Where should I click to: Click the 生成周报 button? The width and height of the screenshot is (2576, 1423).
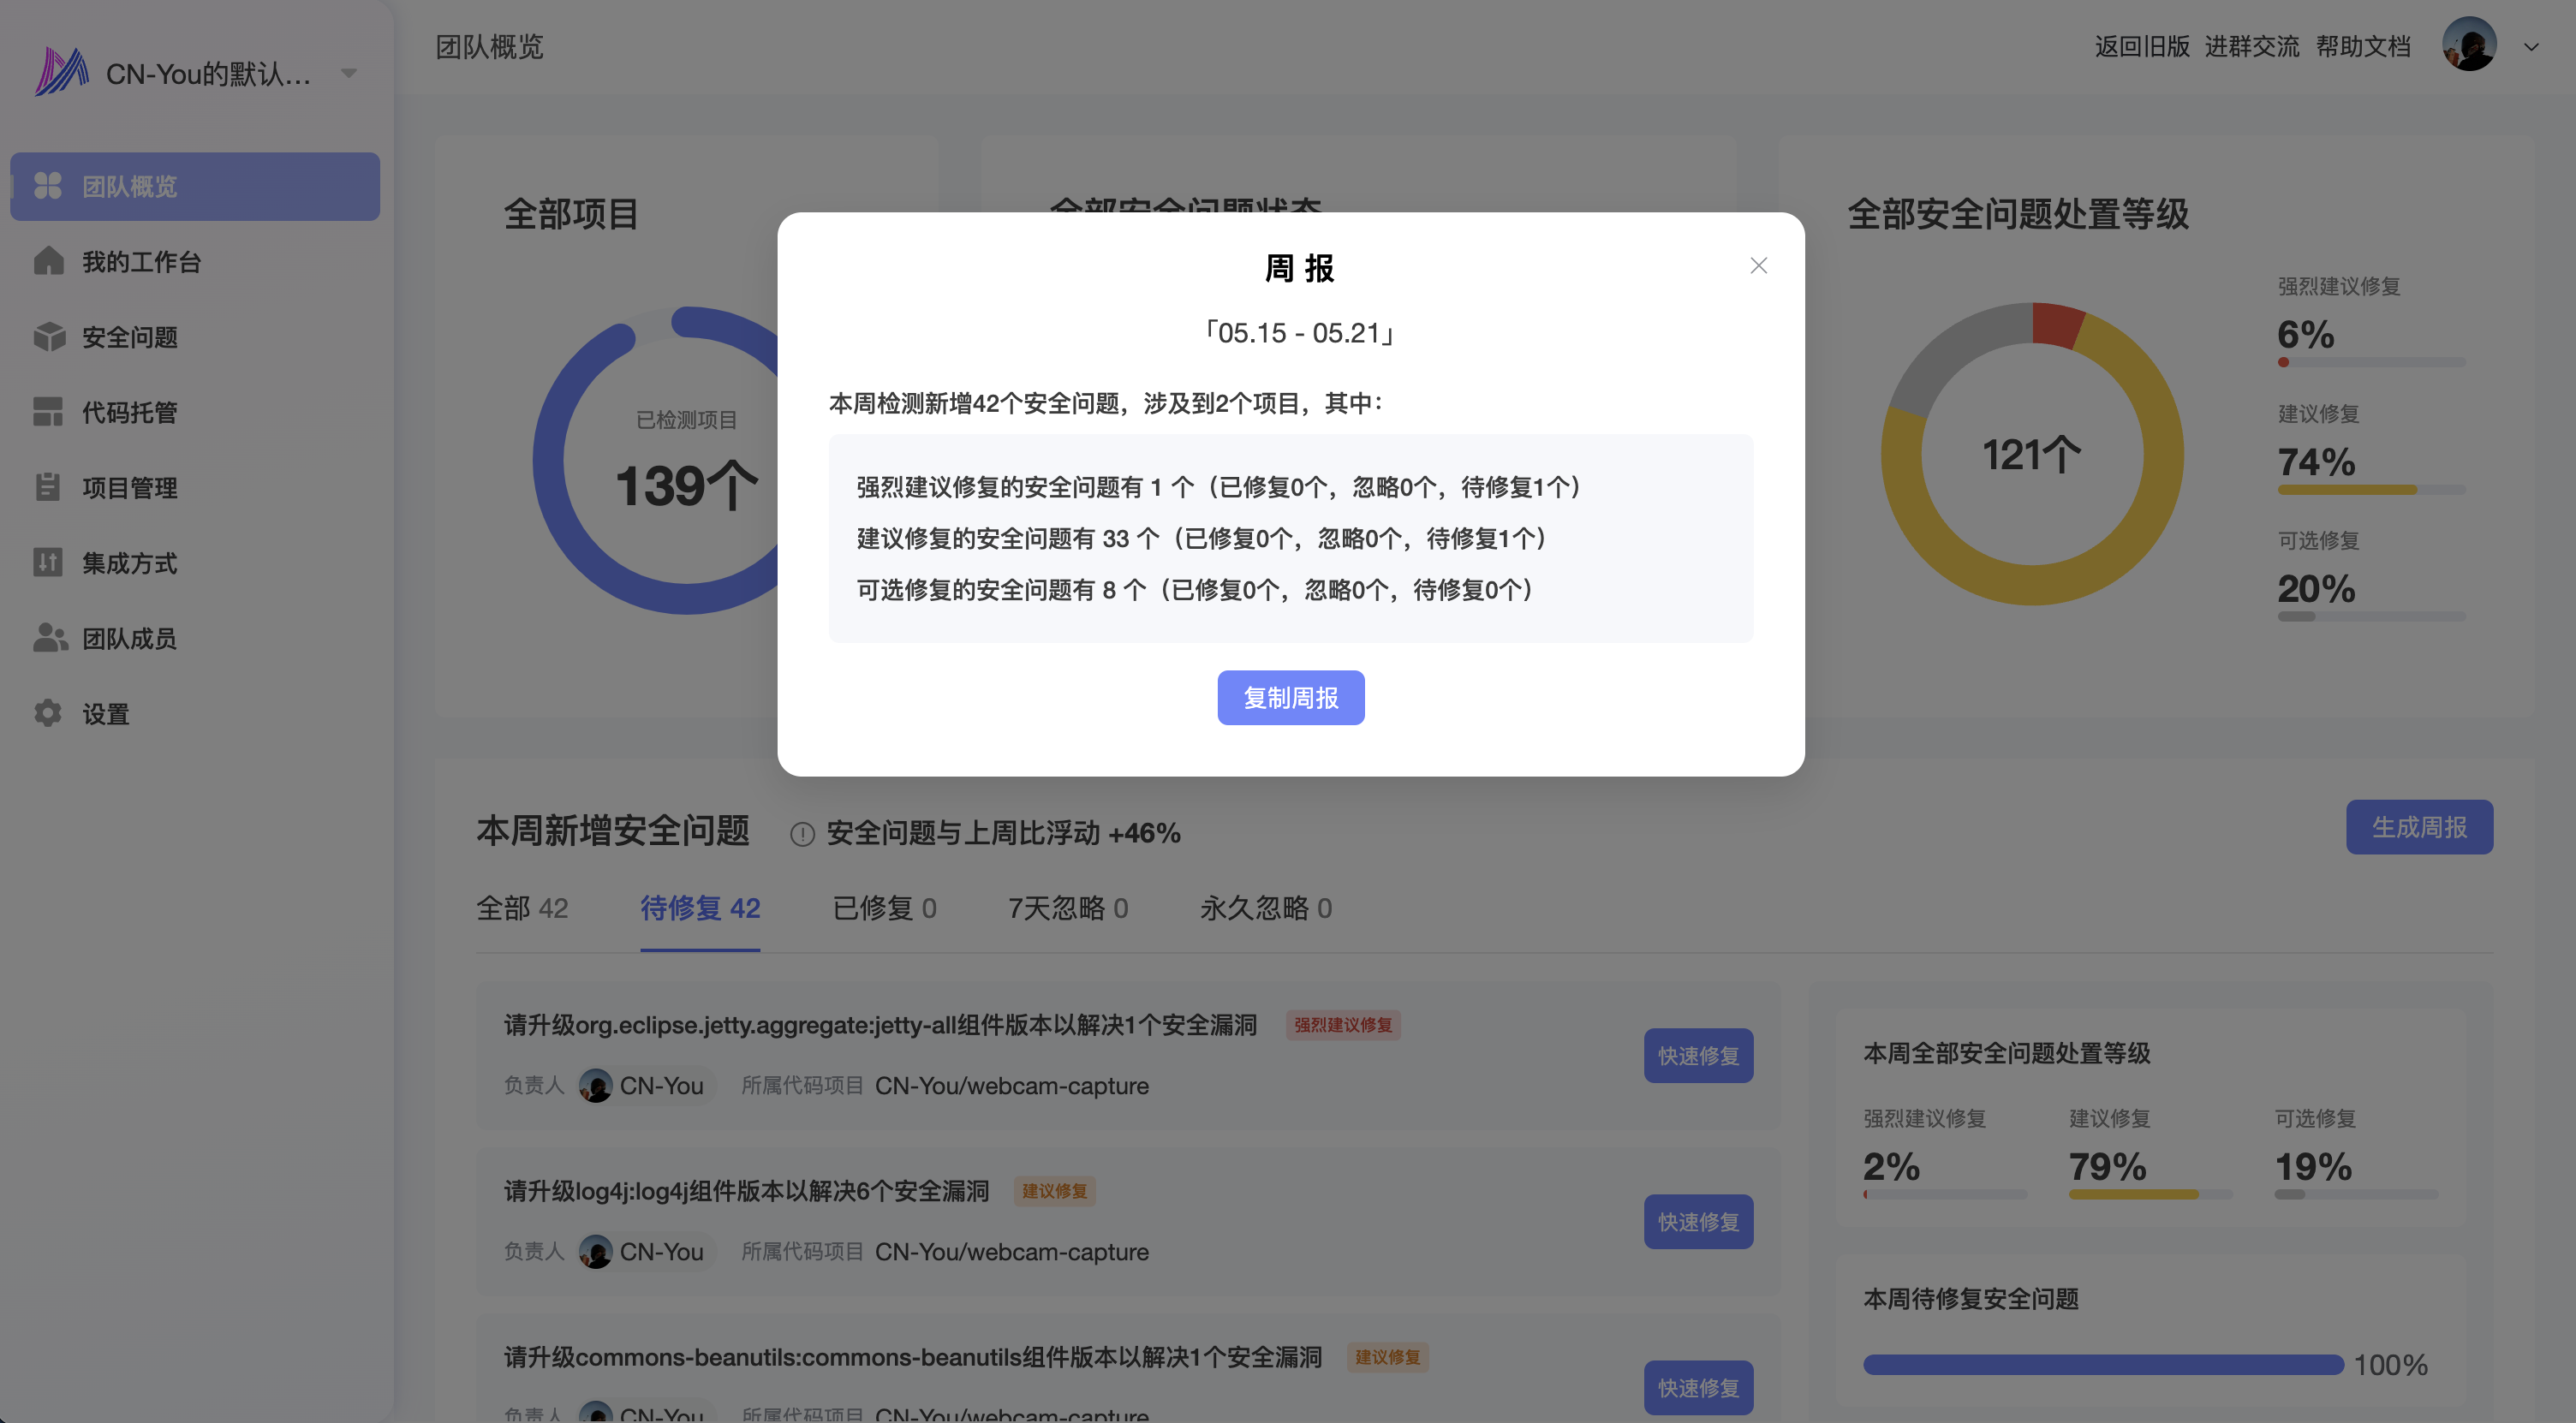click(2418, 827)
